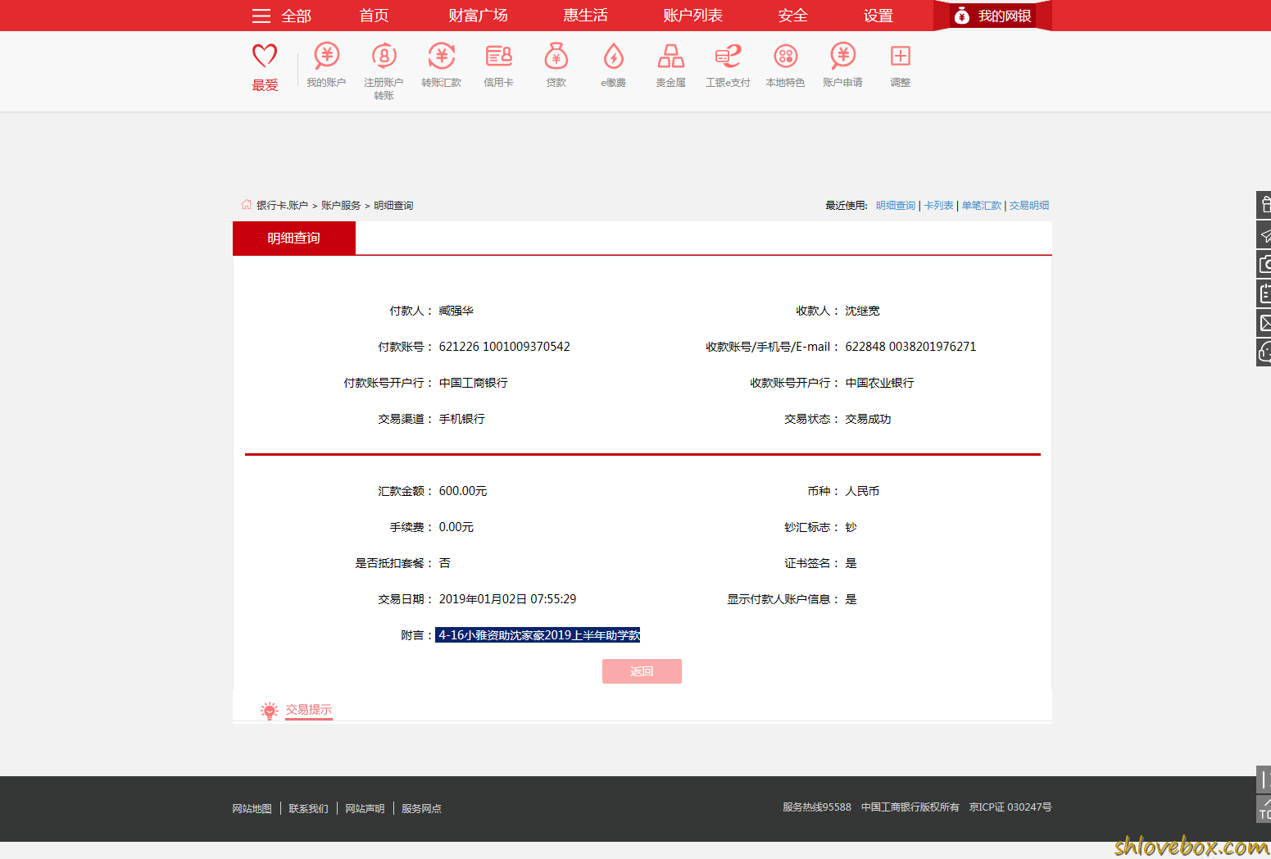Open the 安全 menu item
The width and height of the screenshot is (1271, 859).
(x=792, y=16)
